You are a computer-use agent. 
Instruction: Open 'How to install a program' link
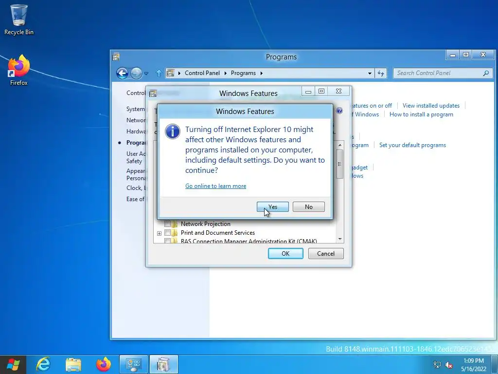pyautogui.click(x=421, y=114)
